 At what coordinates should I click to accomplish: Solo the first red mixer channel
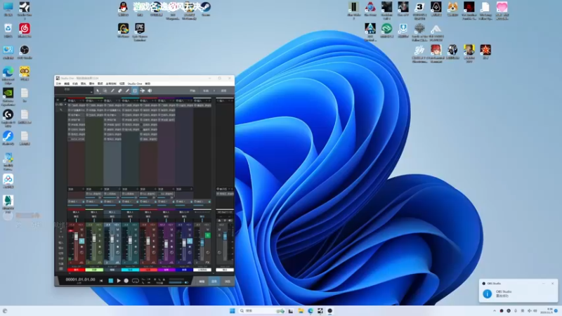81,235
